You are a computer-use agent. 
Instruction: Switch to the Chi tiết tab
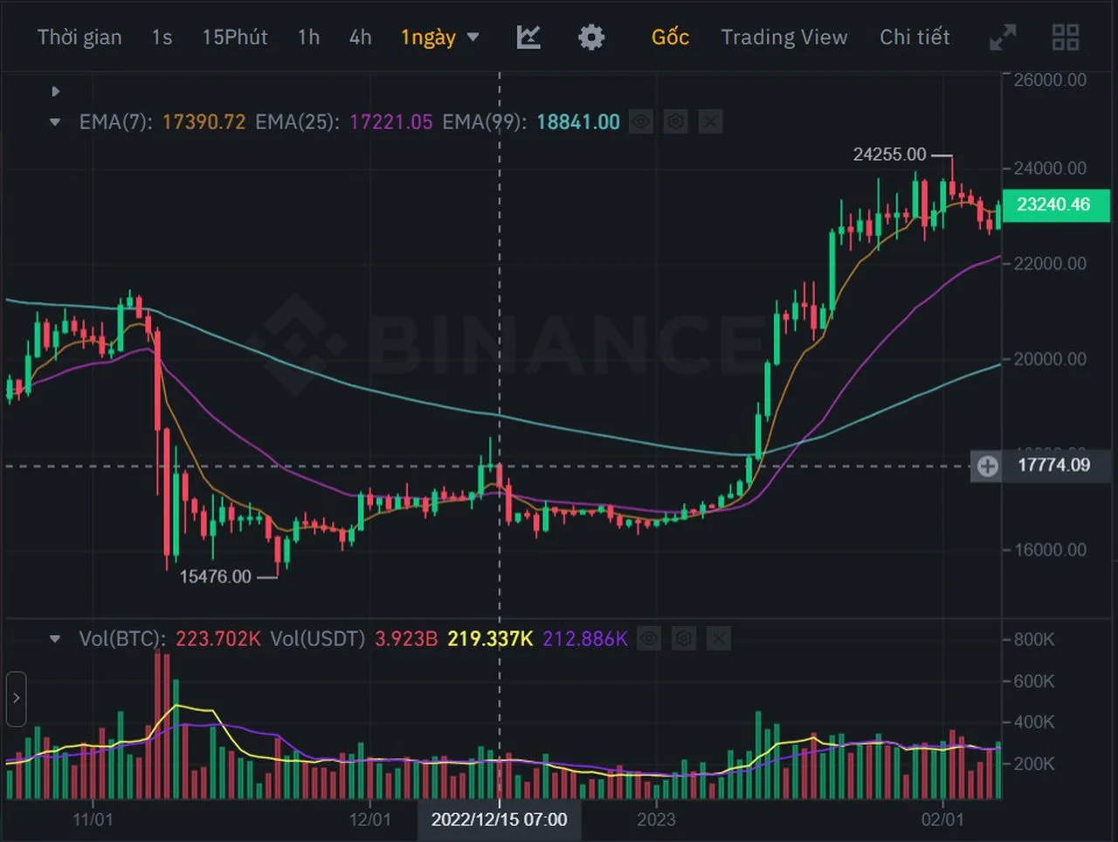pos(914,38)
